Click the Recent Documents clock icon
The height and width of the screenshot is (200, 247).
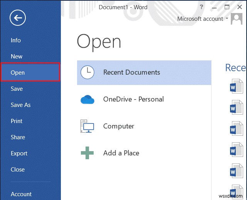point(87,72)
